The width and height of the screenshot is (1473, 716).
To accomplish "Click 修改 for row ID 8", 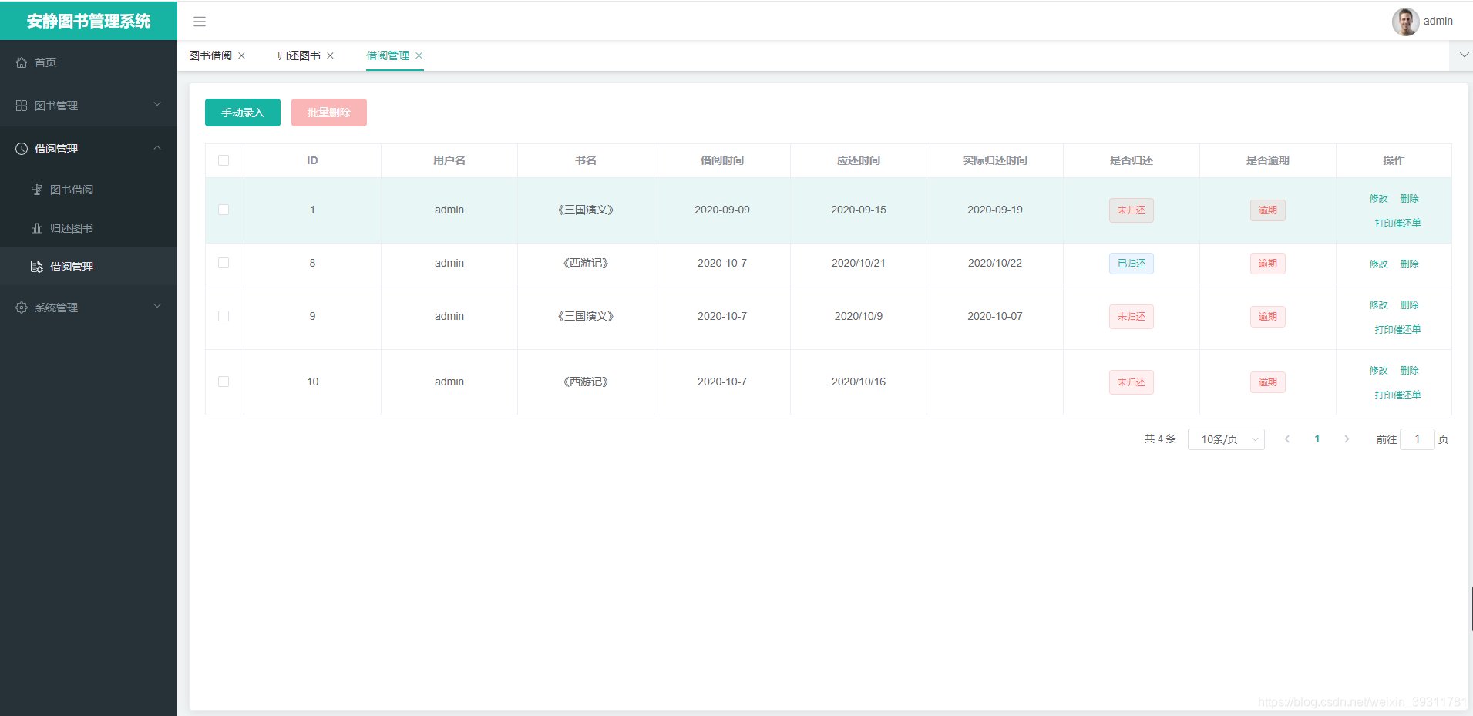I will 1379,264.
